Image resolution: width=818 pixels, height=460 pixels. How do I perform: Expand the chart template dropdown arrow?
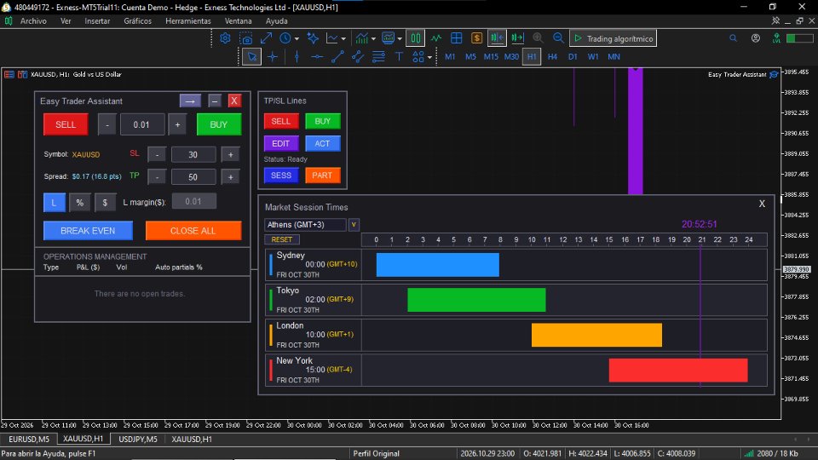tap(343, 38)
